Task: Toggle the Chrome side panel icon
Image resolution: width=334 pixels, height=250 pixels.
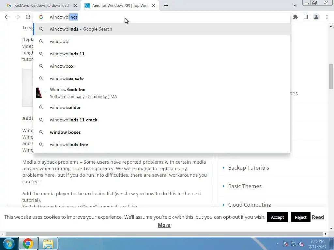Action: [306, 17]
